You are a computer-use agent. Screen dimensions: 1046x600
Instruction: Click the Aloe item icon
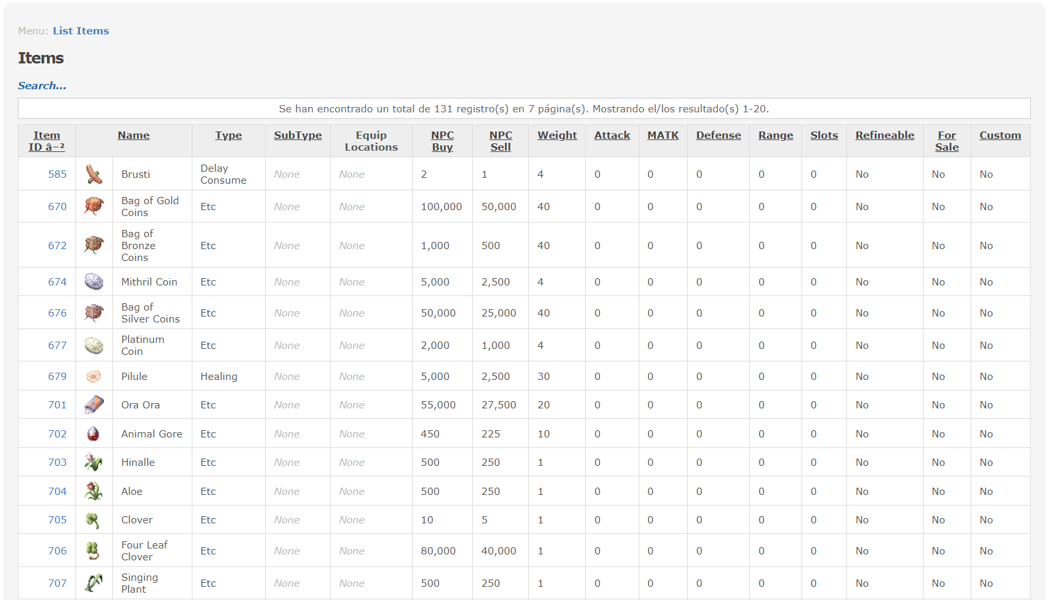coord(94,491)
